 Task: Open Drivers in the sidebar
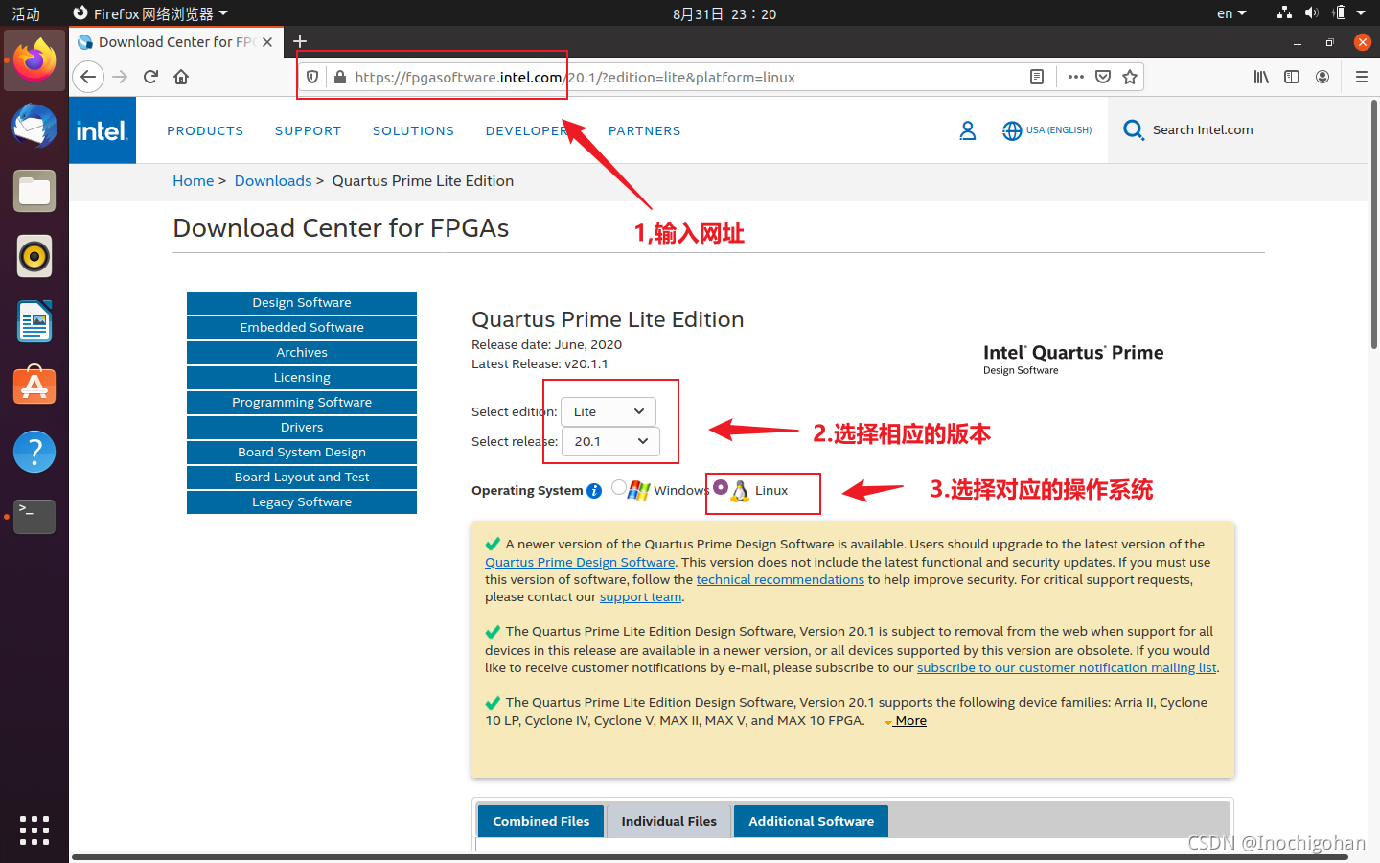[302, 428]
